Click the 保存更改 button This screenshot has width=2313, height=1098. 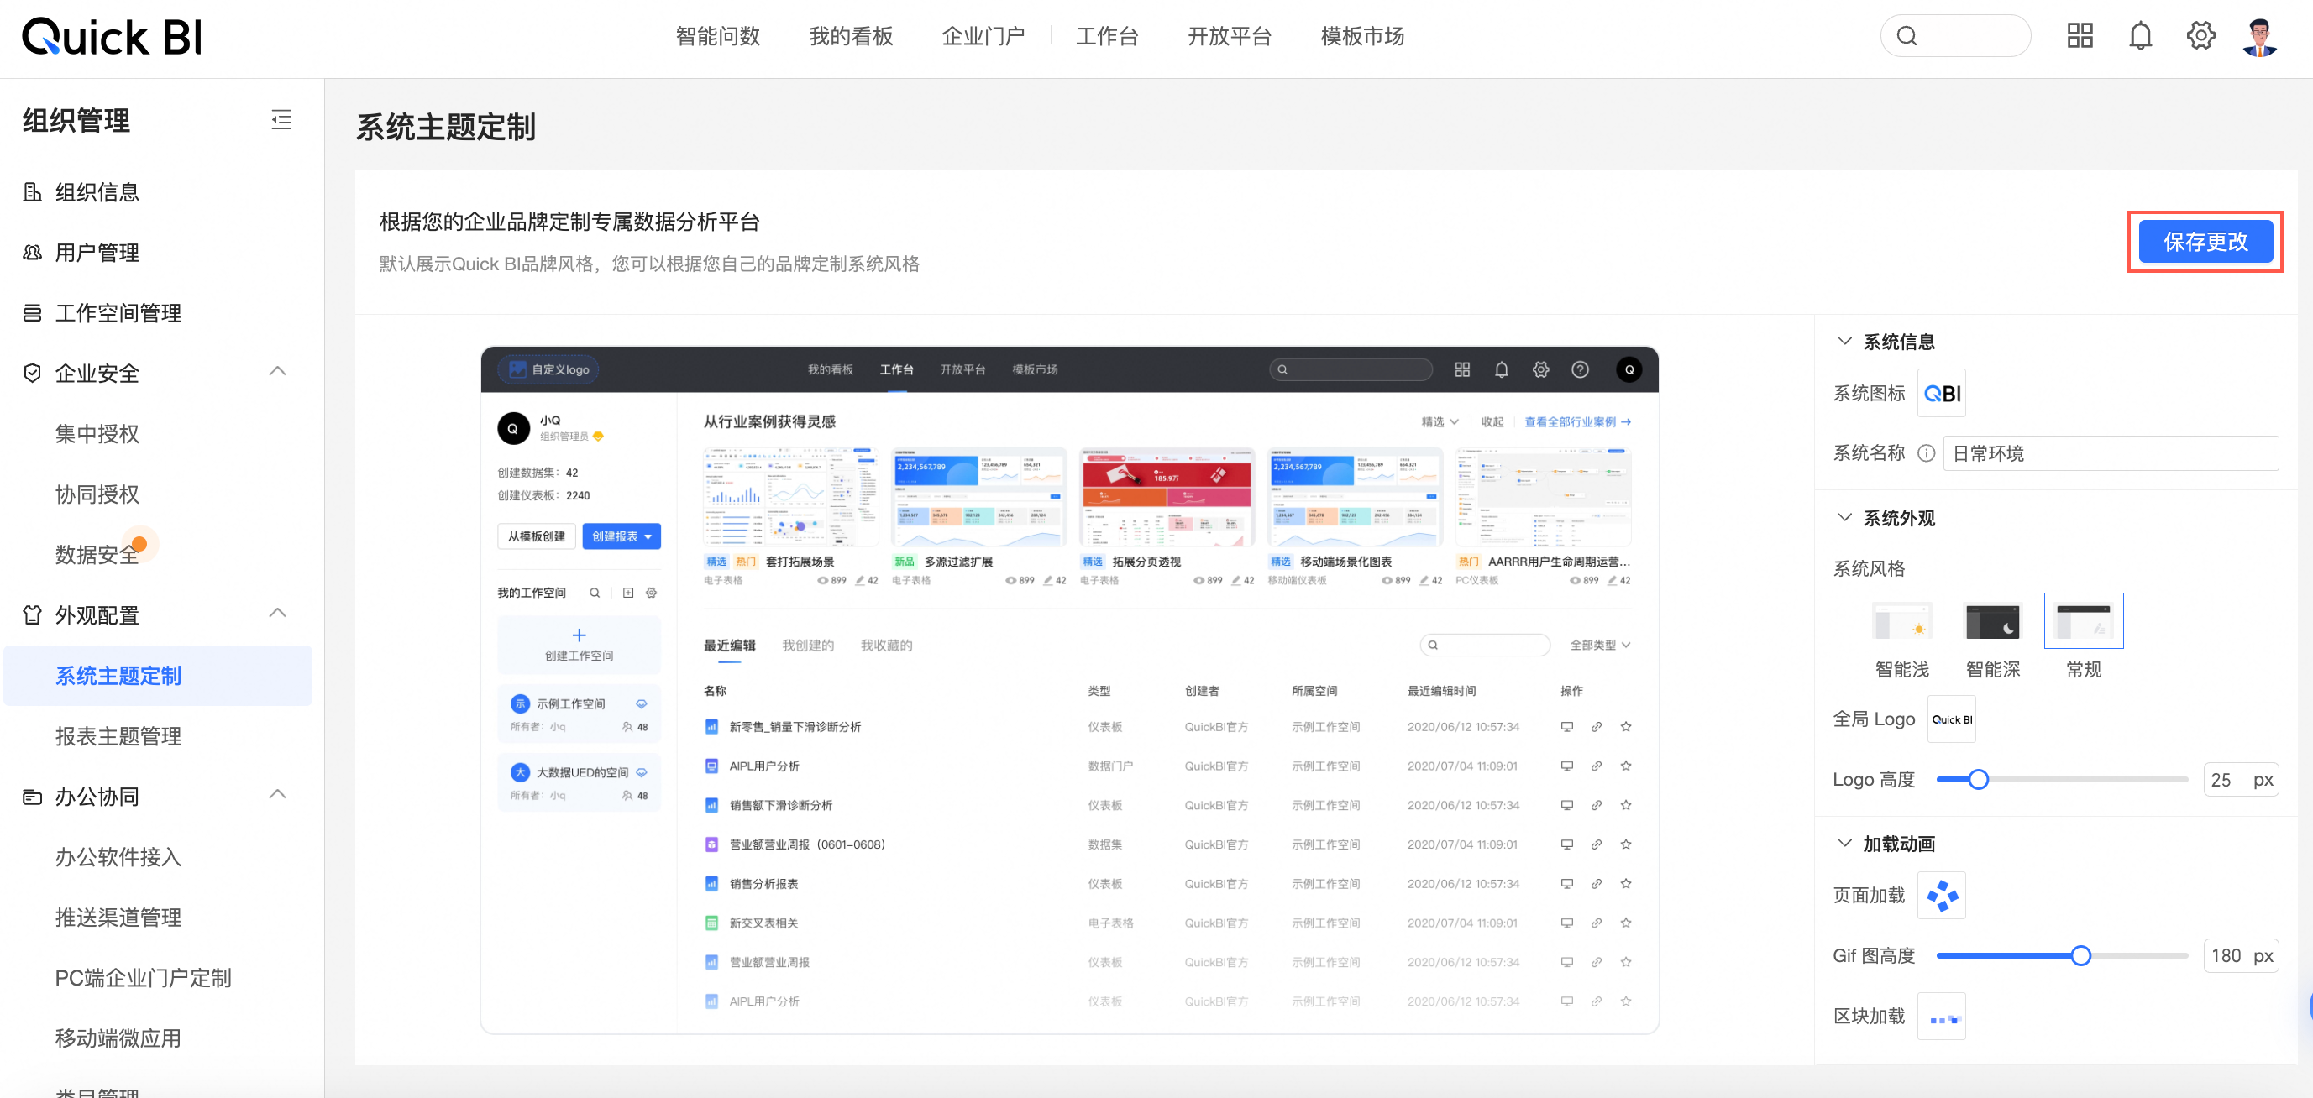click(2205, 242)
